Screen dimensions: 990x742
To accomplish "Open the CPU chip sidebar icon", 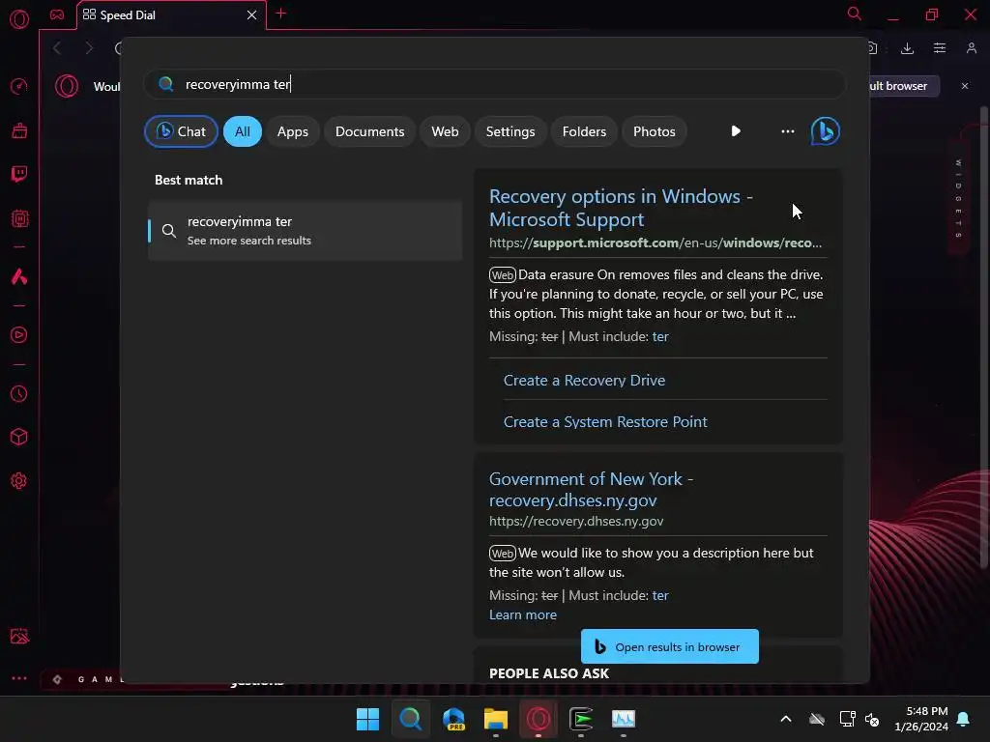I will [19, 219].
